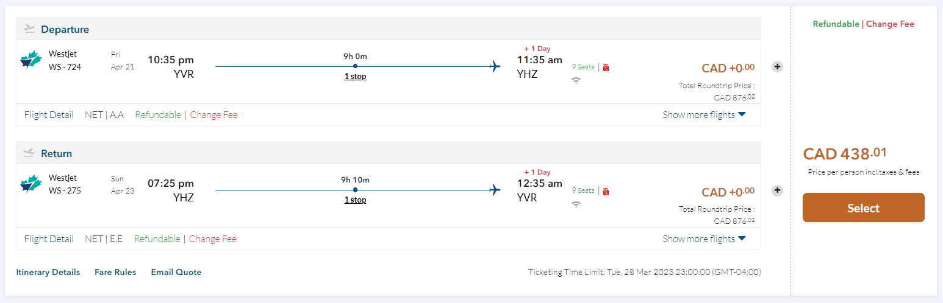Open the Fare Rules link
Screen dimensions: 943x303
click(115, 272)
